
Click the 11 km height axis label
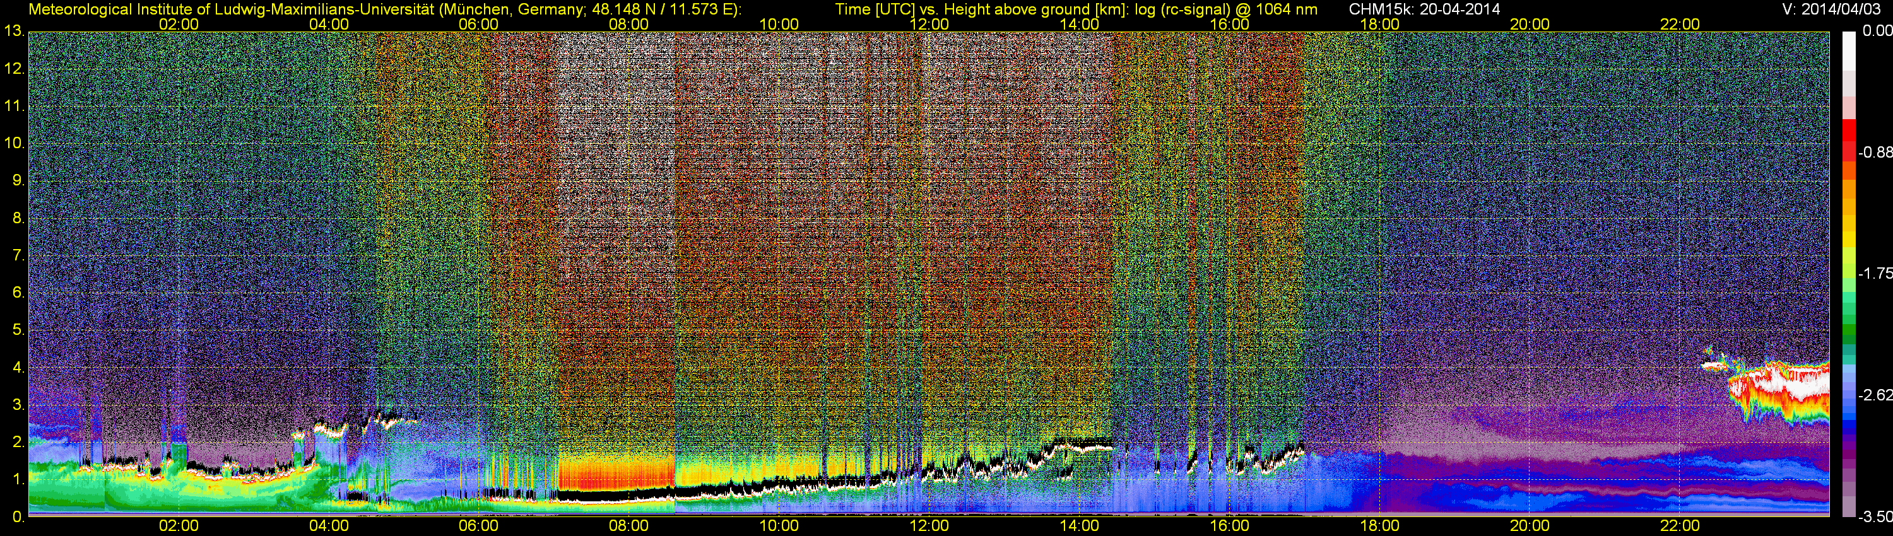[x=13, y=107]
